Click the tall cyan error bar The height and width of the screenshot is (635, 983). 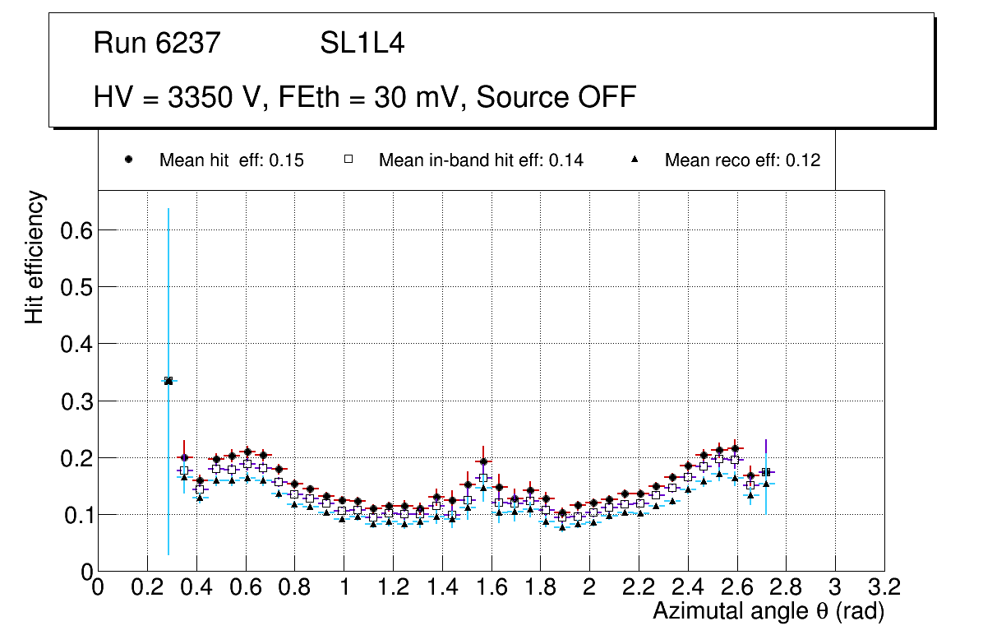pos(168,288)
